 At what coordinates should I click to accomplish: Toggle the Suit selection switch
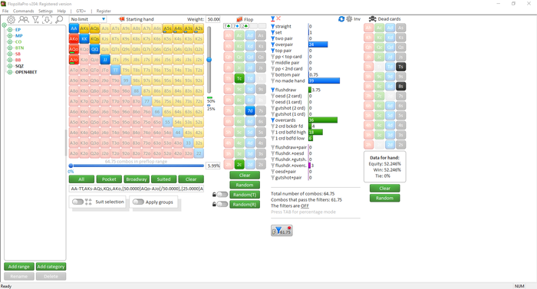tap(77, 202)
